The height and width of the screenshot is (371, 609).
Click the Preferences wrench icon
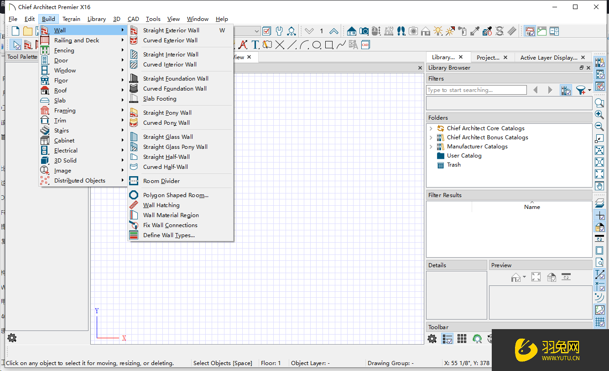pos(279,31)
